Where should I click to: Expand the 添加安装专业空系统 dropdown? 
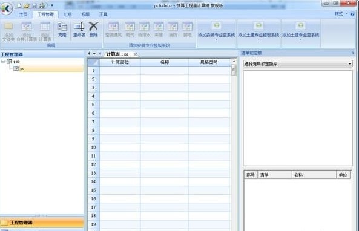pyautogui.click(x=216, y=39)
